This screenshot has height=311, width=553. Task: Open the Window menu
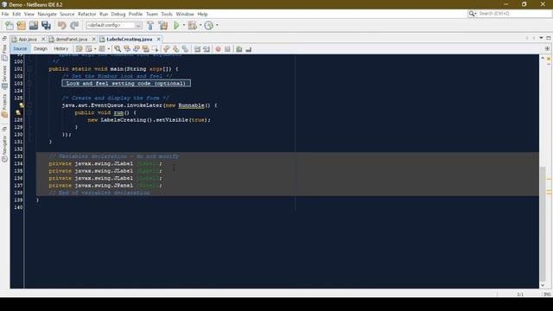(185, 14)
